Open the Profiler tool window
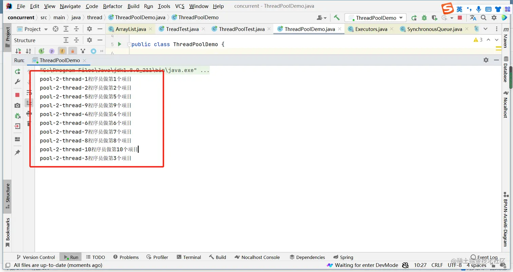 157,257
